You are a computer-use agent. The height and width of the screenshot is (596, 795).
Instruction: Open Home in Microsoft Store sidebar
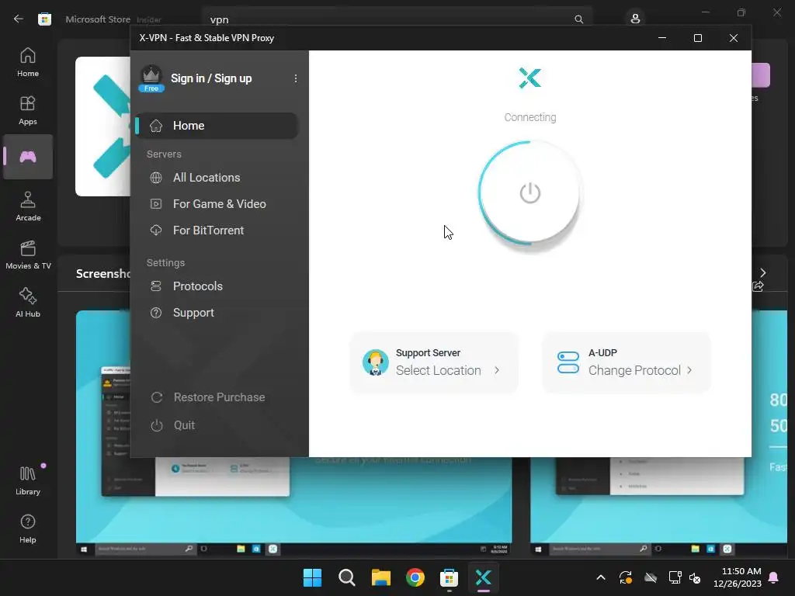click(x=28, y=62)
